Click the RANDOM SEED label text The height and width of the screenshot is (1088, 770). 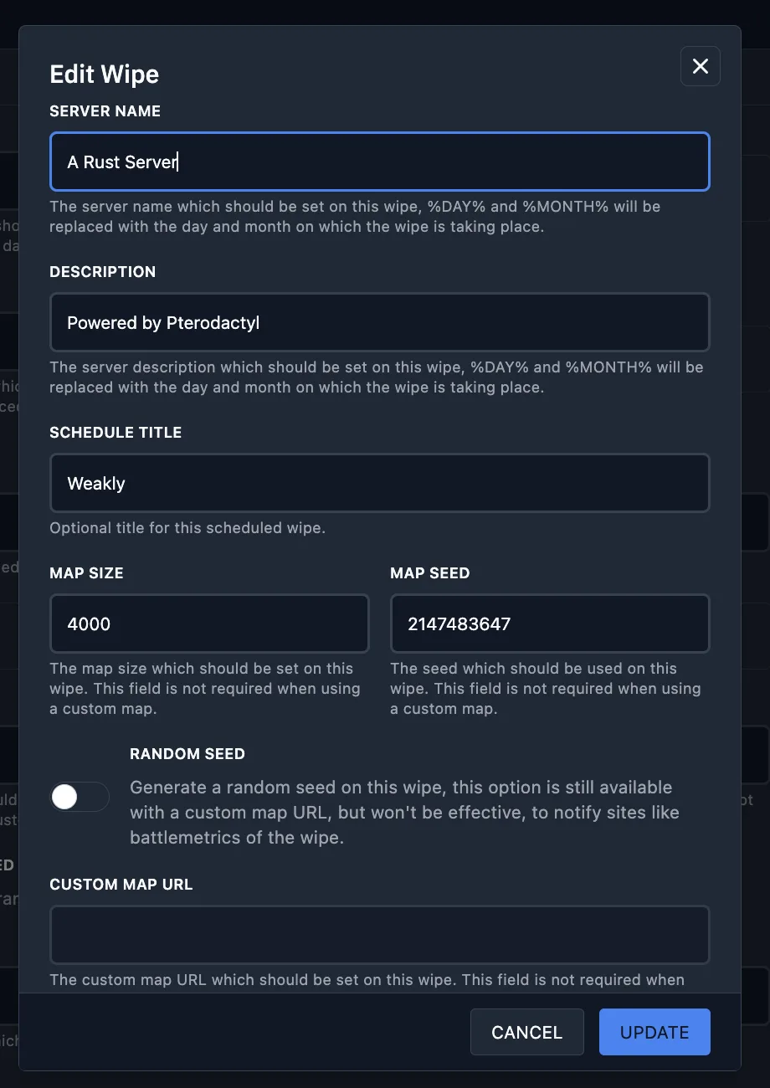(x=187, y=754)
